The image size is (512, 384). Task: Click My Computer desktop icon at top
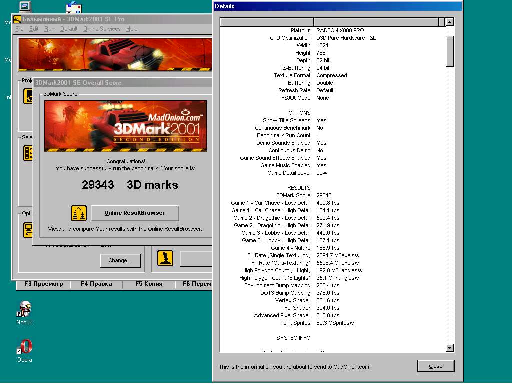pos(24,7)
